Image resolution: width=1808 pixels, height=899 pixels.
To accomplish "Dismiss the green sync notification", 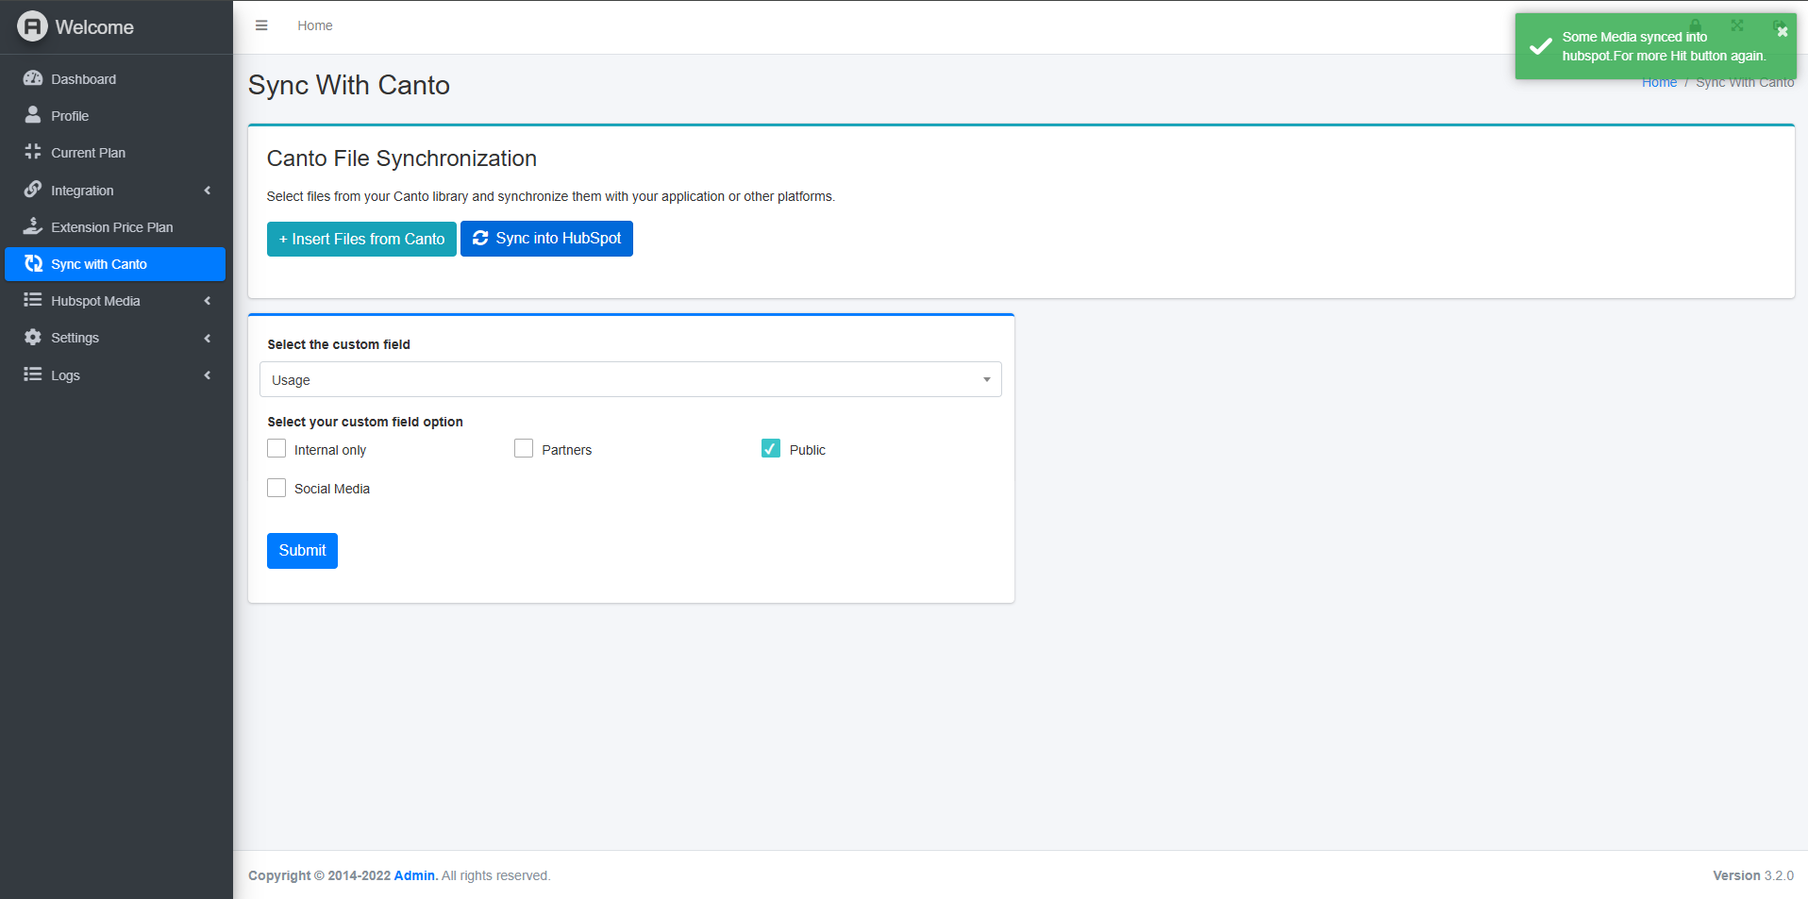I will pyautogui.click(x=1783, y=31).
